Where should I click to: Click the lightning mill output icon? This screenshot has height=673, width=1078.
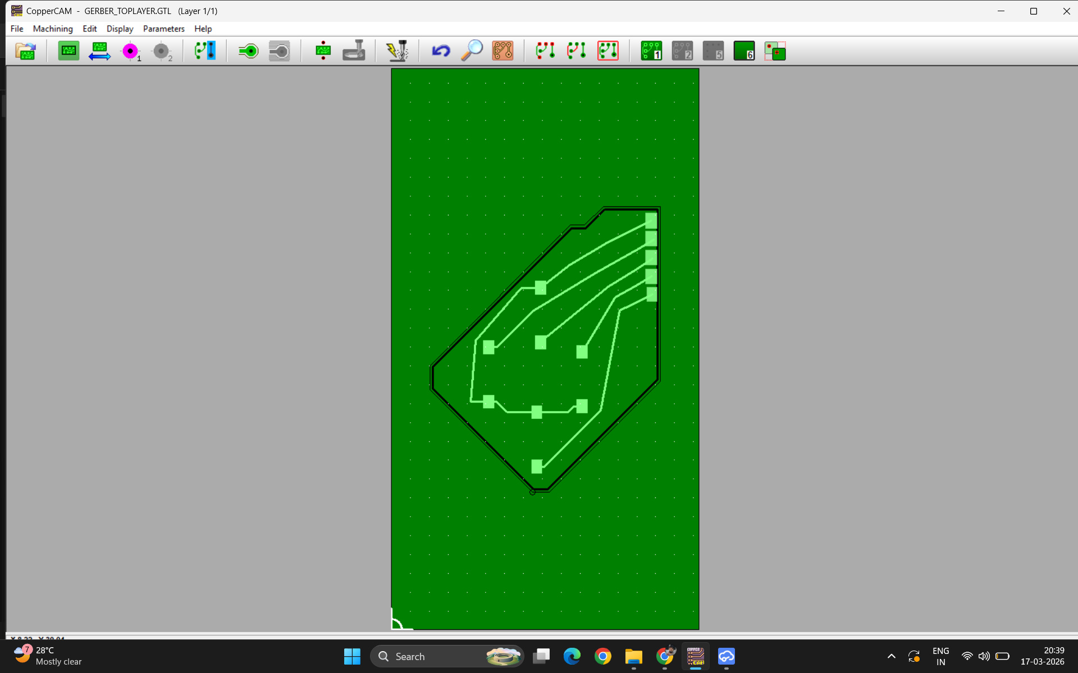click(x=397, y=51)
